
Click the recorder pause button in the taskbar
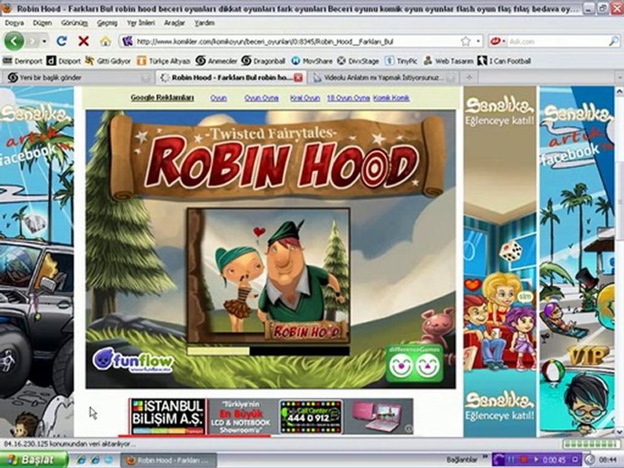(x=512, y=460)
